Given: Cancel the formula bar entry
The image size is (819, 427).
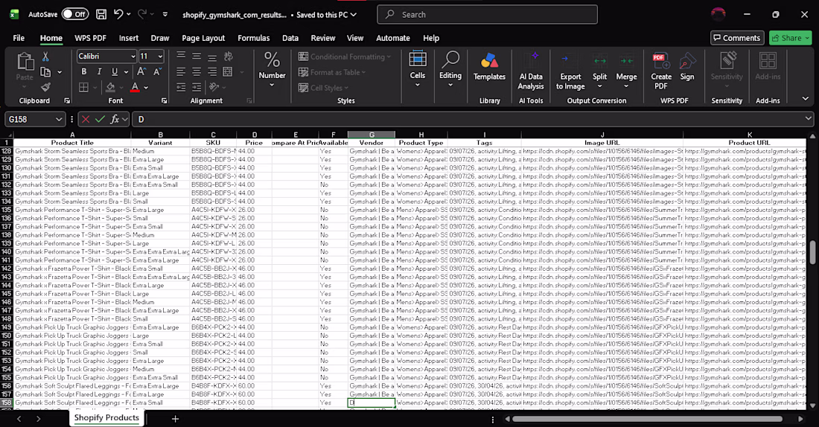Looking at the screenshot, I should point(86,120).
